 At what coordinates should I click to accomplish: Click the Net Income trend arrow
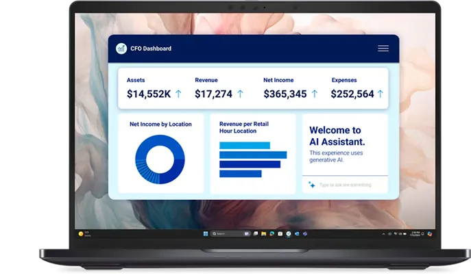tap(315, 94)
